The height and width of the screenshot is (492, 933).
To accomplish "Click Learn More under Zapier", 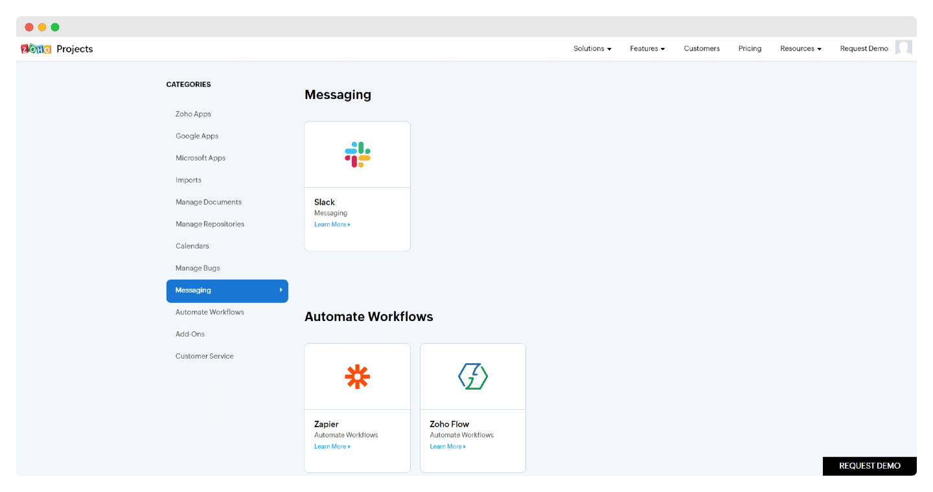I will pos(332,447).
